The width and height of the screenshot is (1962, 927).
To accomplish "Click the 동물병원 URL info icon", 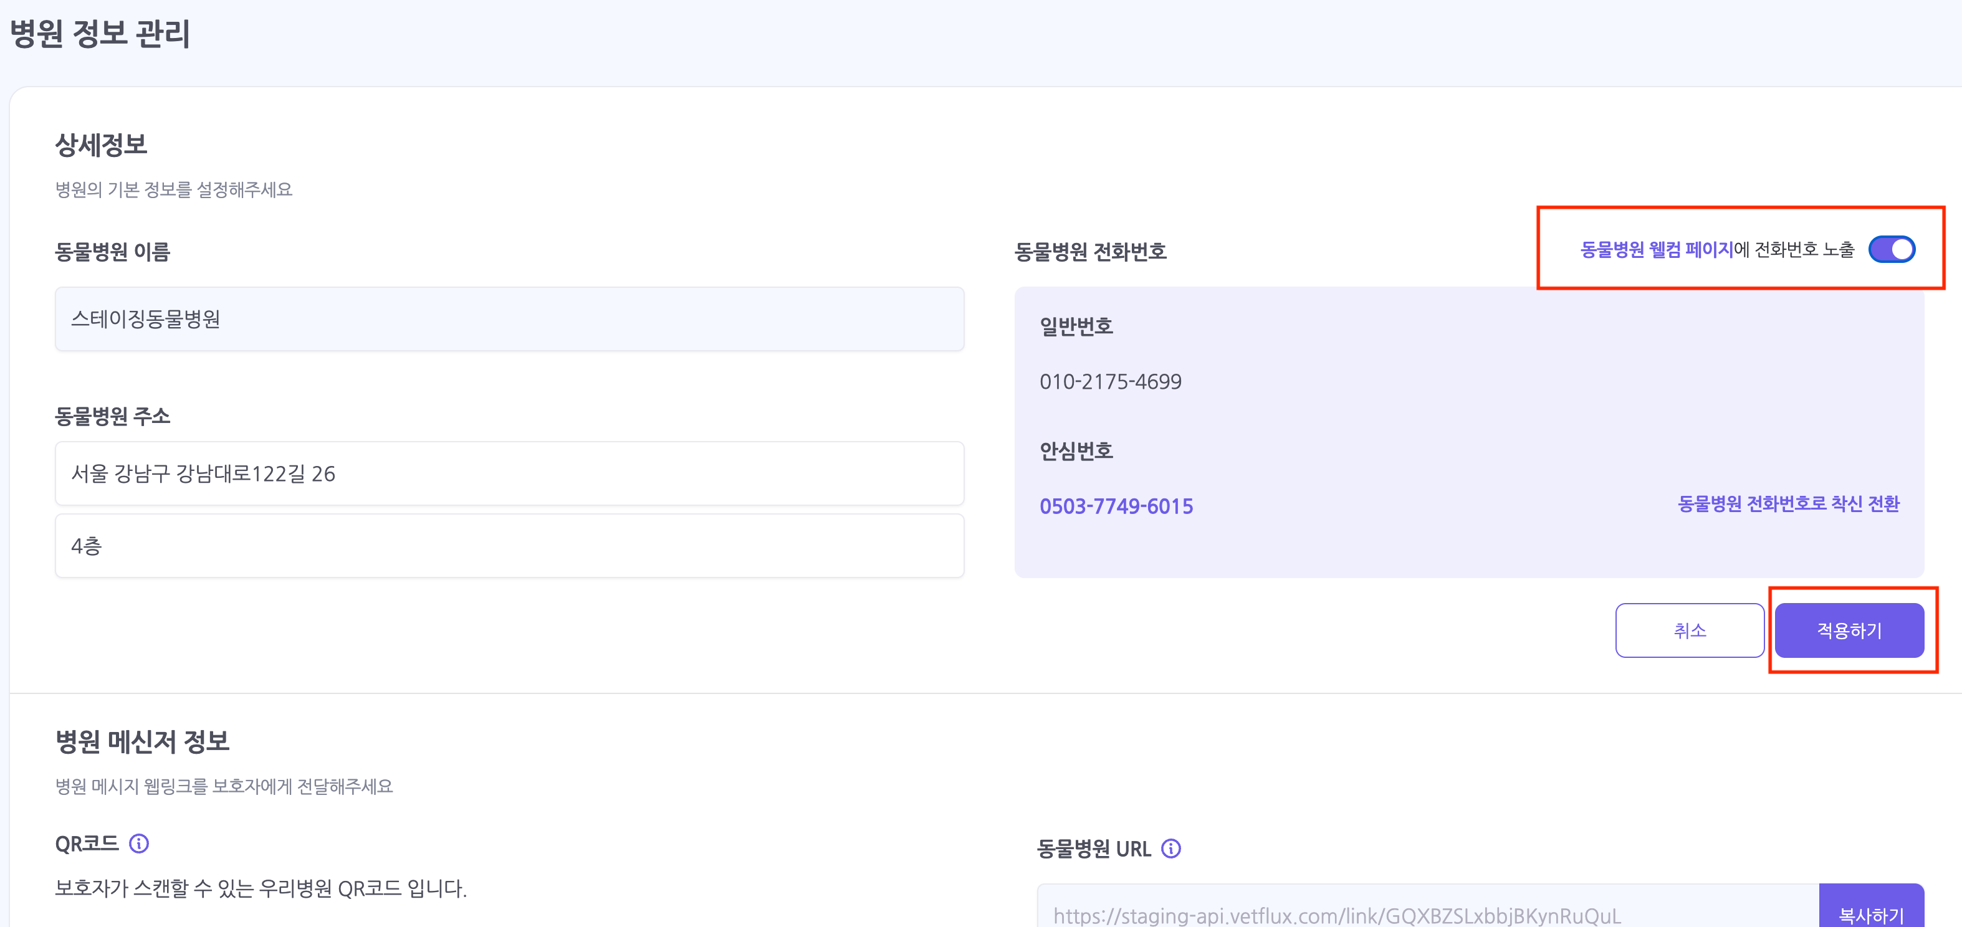I will [1170, 848].
